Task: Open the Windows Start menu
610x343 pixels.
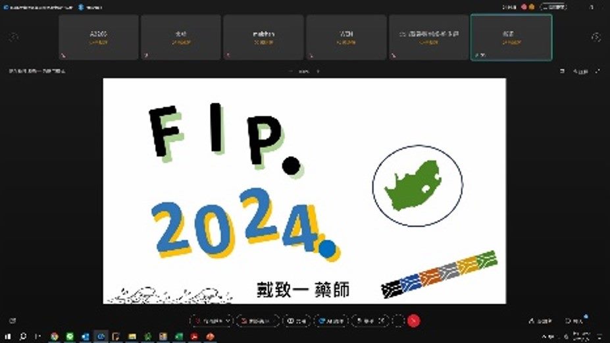Action: 7,336
